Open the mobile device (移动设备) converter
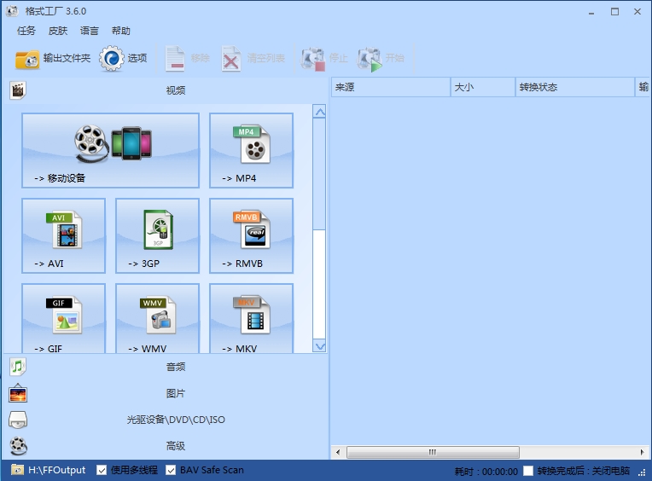 point(110,150)
